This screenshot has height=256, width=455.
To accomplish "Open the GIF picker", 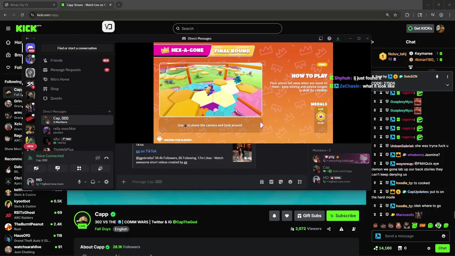I will point(271,182).
